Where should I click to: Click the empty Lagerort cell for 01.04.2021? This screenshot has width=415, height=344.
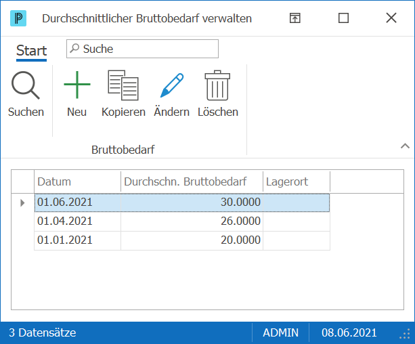tap(297, 221)
